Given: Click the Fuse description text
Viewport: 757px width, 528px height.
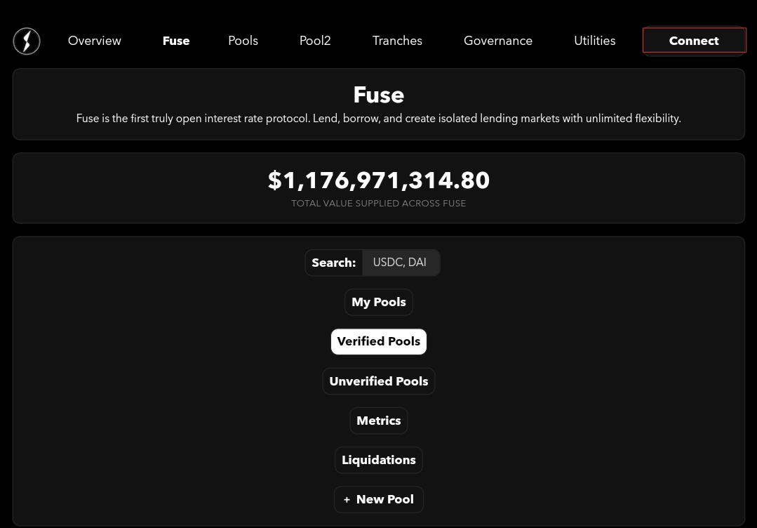Looking at the screenshot, I should pyautogui.click(x=378, y=118).
